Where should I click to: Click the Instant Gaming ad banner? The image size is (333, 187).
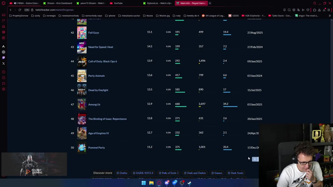tap(34, 164)
